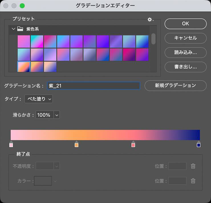Click the カラー swatch in 終了点
Viewport: 211px width, 203px height.
43,181
